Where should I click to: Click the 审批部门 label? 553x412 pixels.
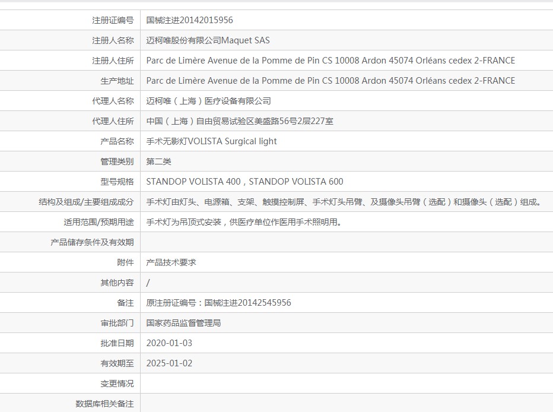[117, 323]
